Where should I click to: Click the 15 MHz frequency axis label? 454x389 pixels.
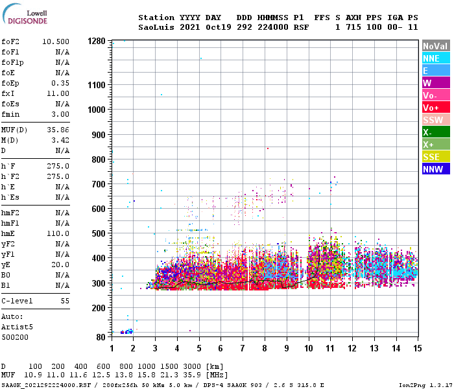(x=418, y=348)
